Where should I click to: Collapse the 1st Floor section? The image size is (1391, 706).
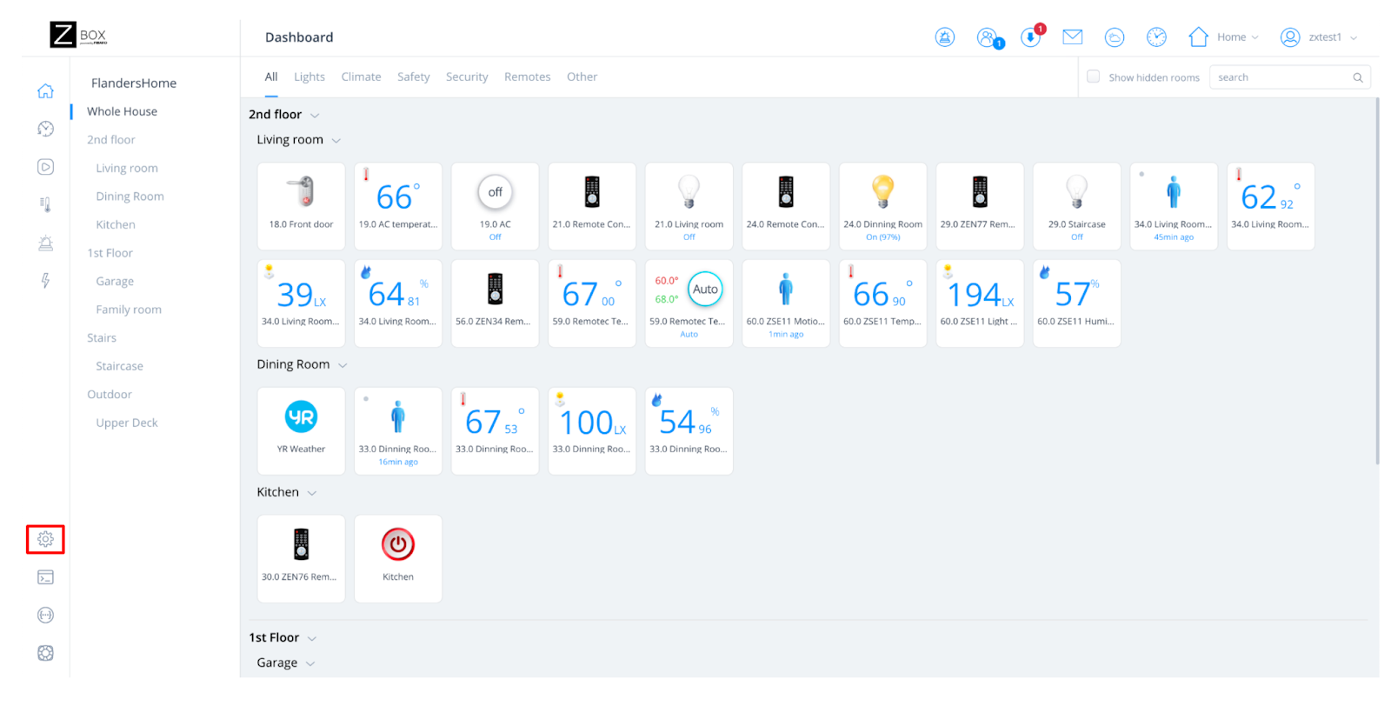coord(312,639)
